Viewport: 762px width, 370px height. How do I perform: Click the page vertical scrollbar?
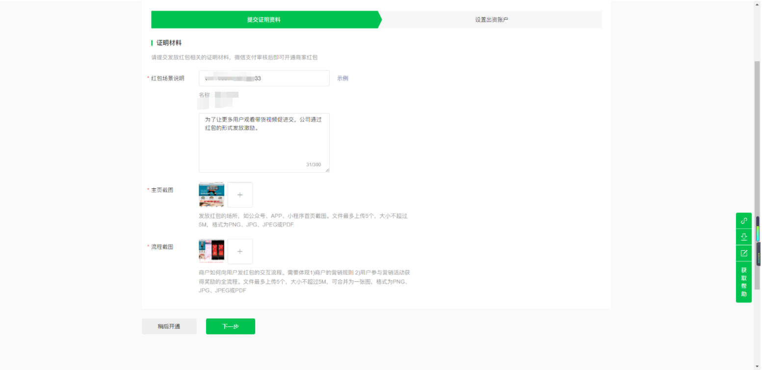tap(757, 147)
